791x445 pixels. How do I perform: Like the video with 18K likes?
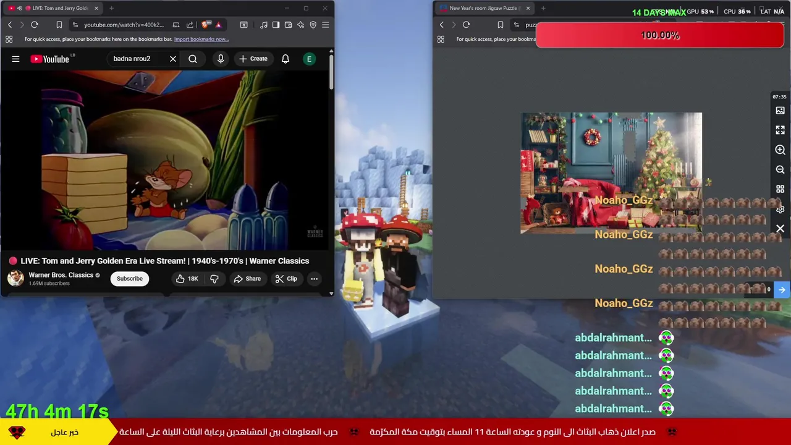[x=187, y=279]
